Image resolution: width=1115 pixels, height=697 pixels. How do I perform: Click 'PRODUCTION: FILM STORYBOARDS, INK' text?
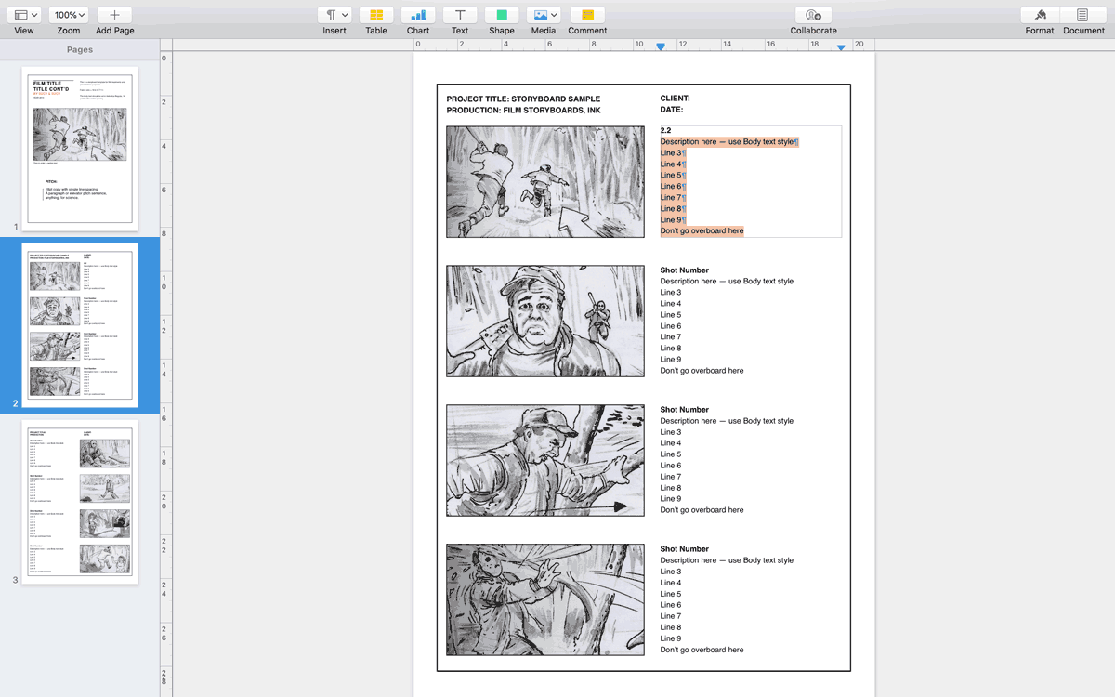524,110
